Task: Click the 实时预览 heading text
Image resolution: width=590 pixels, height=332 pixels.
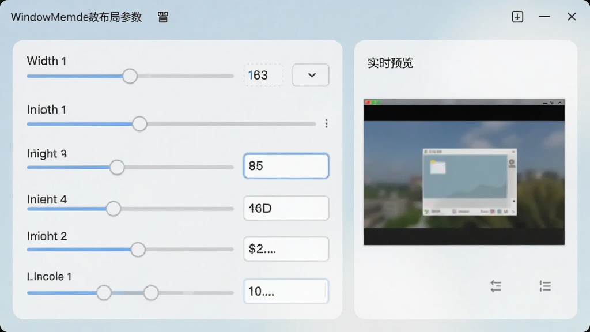Action: (390, 63)
